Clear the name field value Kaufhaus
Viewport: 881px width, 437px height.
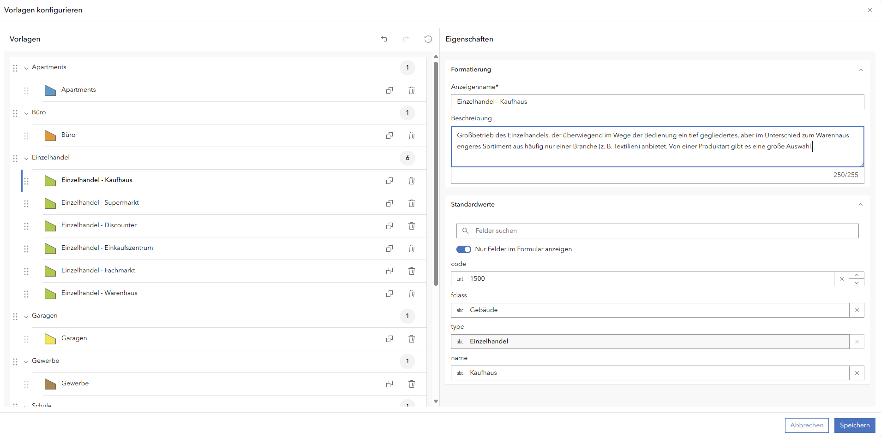[x=857, y=373]
